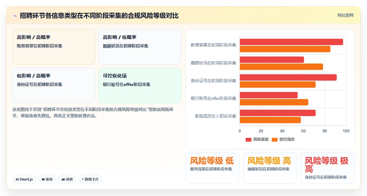Click orange bar for 家庭成员在入职后采集
The height and width of the screenshot is (196, 367).
click(270, 120)
